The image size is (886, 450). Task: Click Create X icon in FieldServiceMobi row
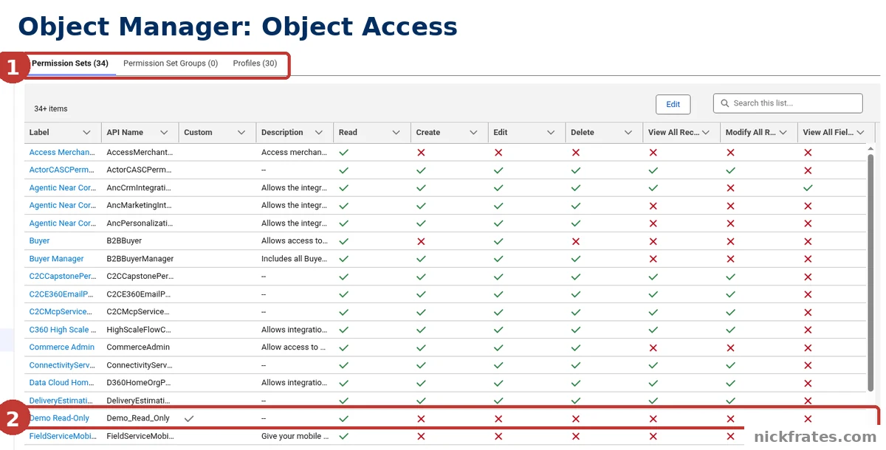[421, 436]
